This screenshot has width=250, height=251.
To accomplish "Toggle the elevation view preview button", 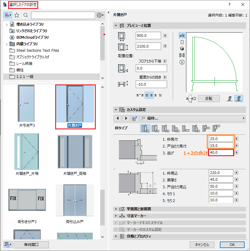I will coord(182,42).
